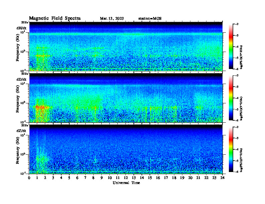
Task: Click the "32Hz" label atop the dH/dt panel
Action: 24,22
